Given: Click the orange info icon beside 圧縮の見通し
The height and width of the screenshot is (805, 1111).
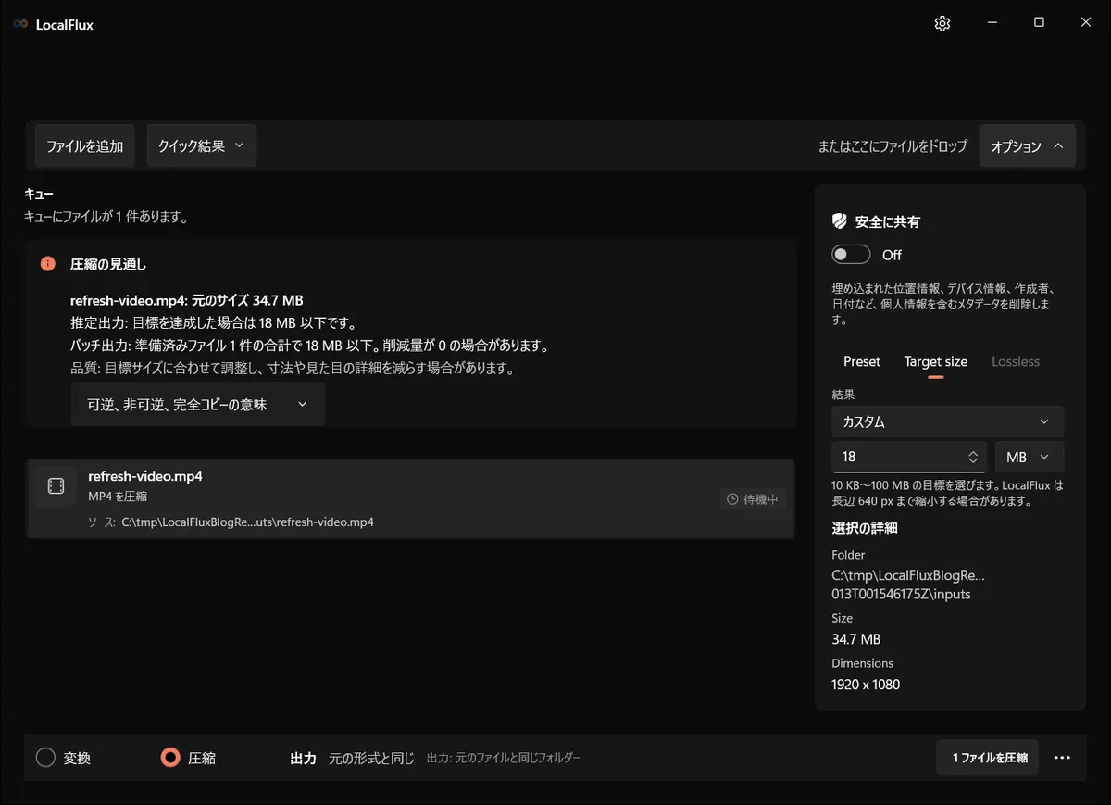Looking at the screenshot, I should point(48,264).
